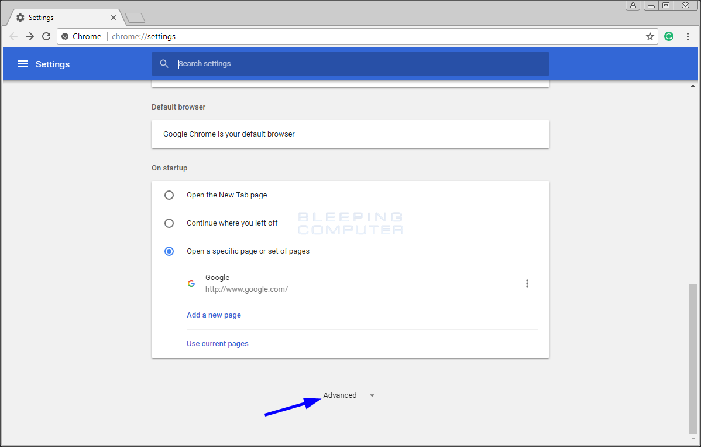This screenshot has height=447, width=701.
Task: Expand the Advanced settings arrow
Action: pos(372,395)
